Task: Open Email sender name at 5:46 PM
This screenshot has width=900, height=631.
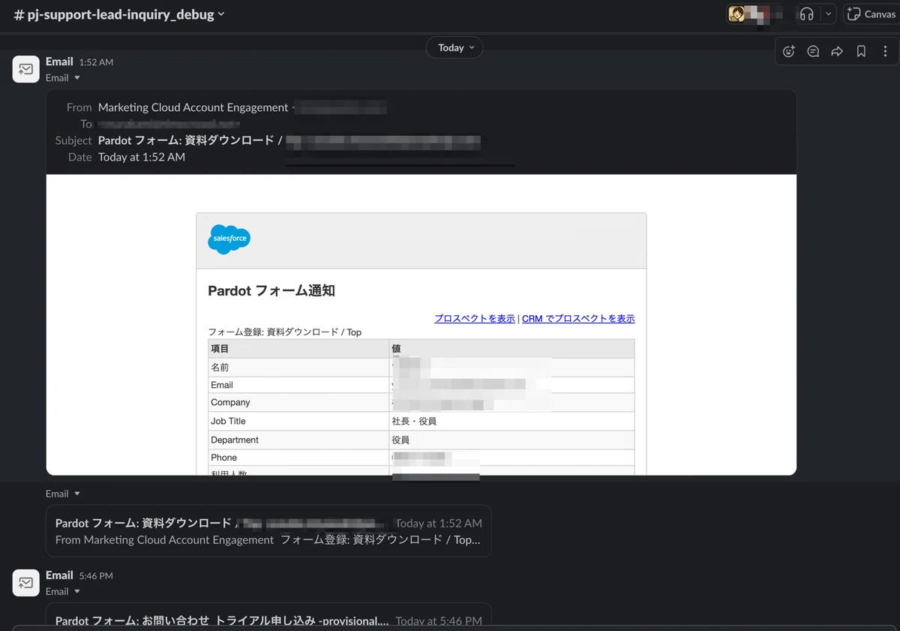Action: [x=59, y=575]
